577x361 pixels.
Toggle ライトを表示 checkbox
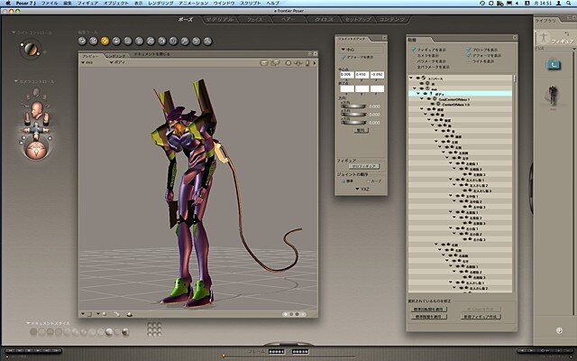469,61
